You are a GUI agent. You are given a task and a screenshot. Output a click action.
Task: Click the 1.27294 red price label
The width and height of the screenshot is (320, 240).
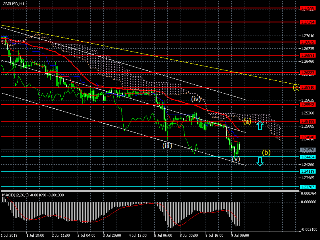pos(308,22)
